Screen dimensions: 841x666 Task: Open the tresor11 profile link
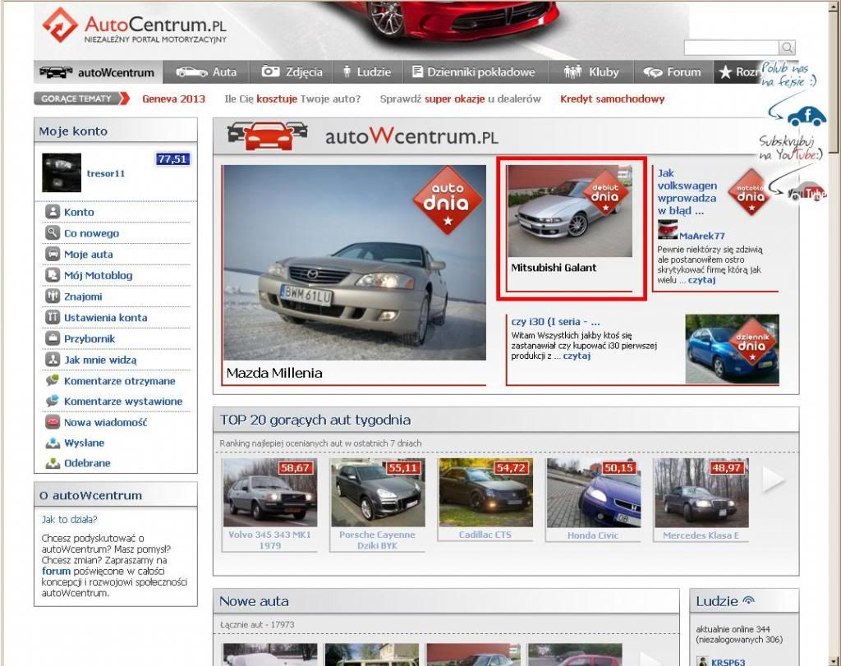(106, 173)
